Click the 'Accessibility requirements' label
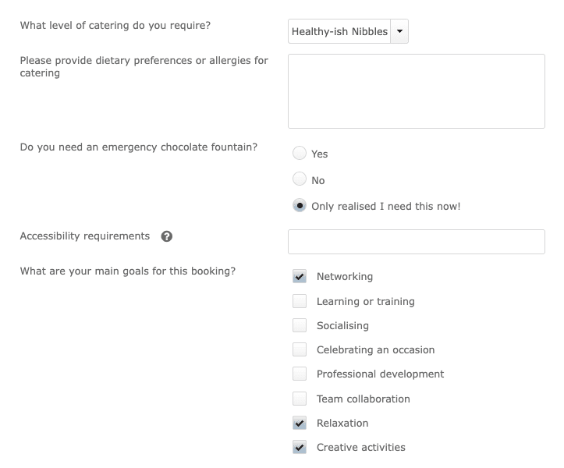This screenshot has height=468, width=564. pyautogui.click(x=84, y=236)
